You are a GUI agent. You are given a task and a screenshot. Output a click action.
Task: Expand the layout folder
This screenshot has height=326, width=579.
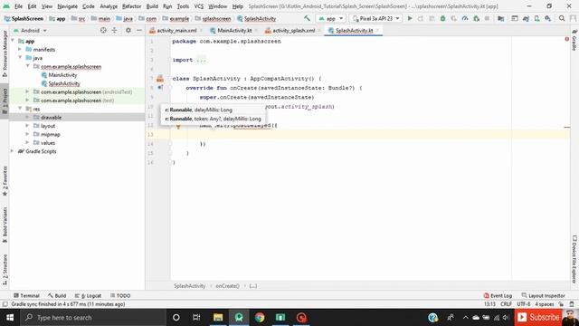(27, 126)
